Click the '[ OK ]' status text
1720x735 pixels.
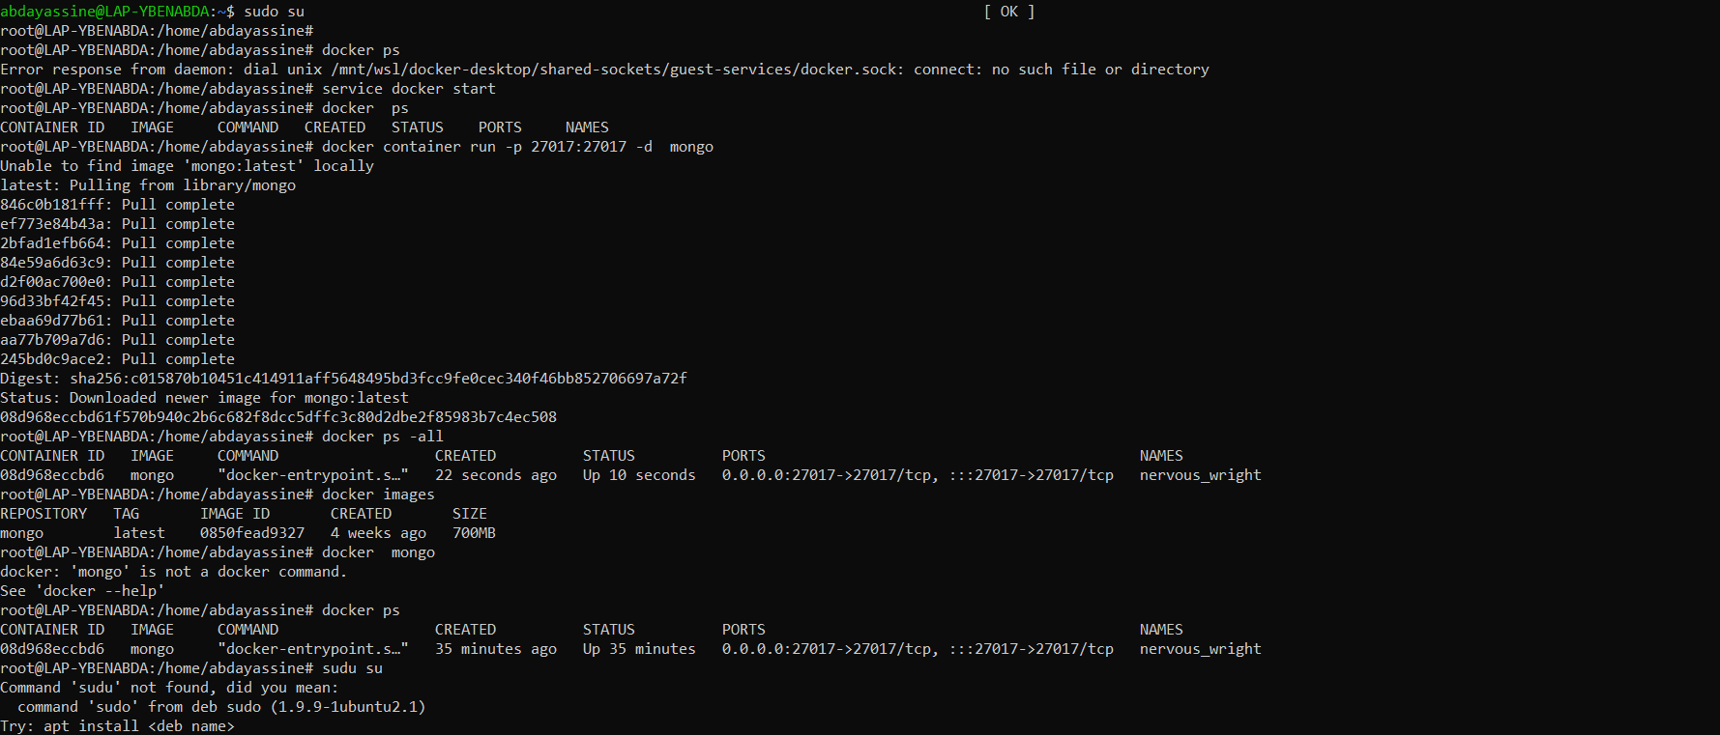tap(1009, 12)
